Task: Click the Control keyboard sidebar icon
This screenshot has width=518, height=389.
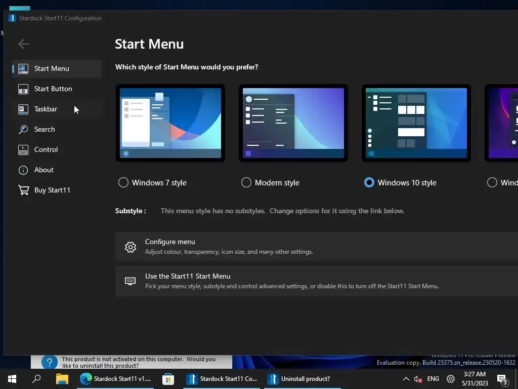Action: click(23, 150)
